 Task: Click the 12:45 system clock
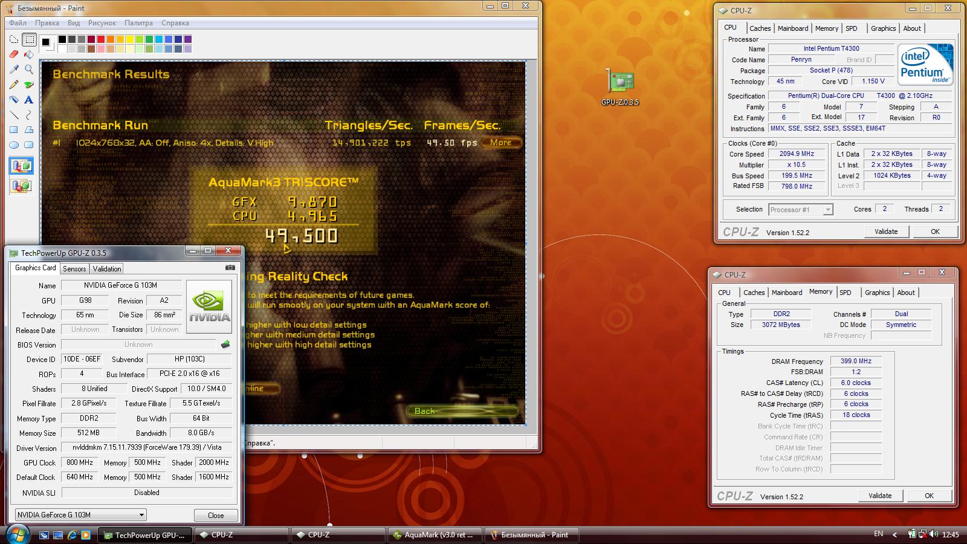tap(951, 535)
